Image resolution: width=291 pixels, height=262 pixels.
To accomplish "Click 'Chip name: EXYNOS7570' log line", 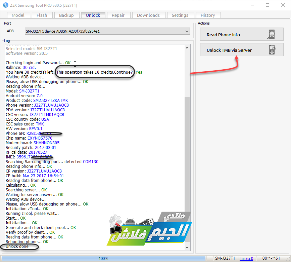I will click(29, 138).
